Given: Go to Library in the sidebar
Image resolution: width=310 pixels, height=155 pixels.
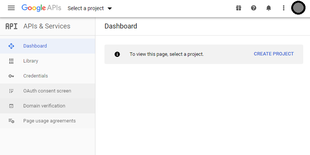Looking at the screenshot, I should pyautogui.click(x=31, y=61).
